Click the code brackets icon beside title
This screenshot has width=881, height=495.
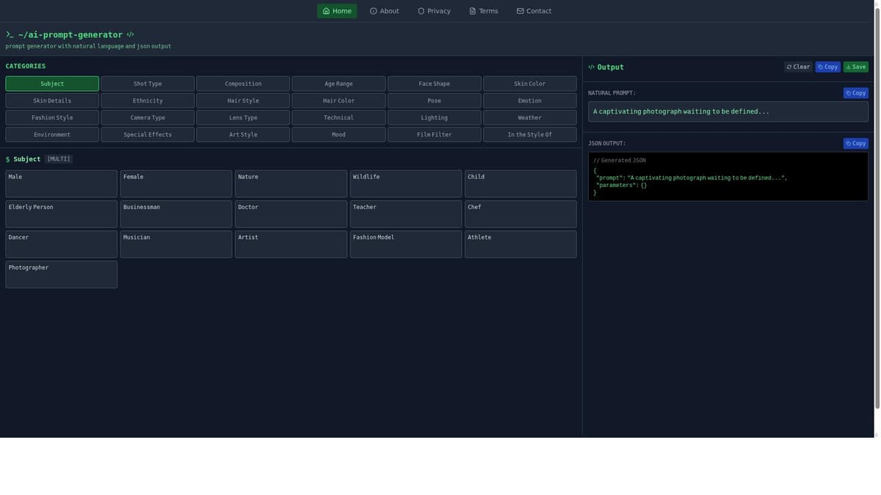[130, 34]
